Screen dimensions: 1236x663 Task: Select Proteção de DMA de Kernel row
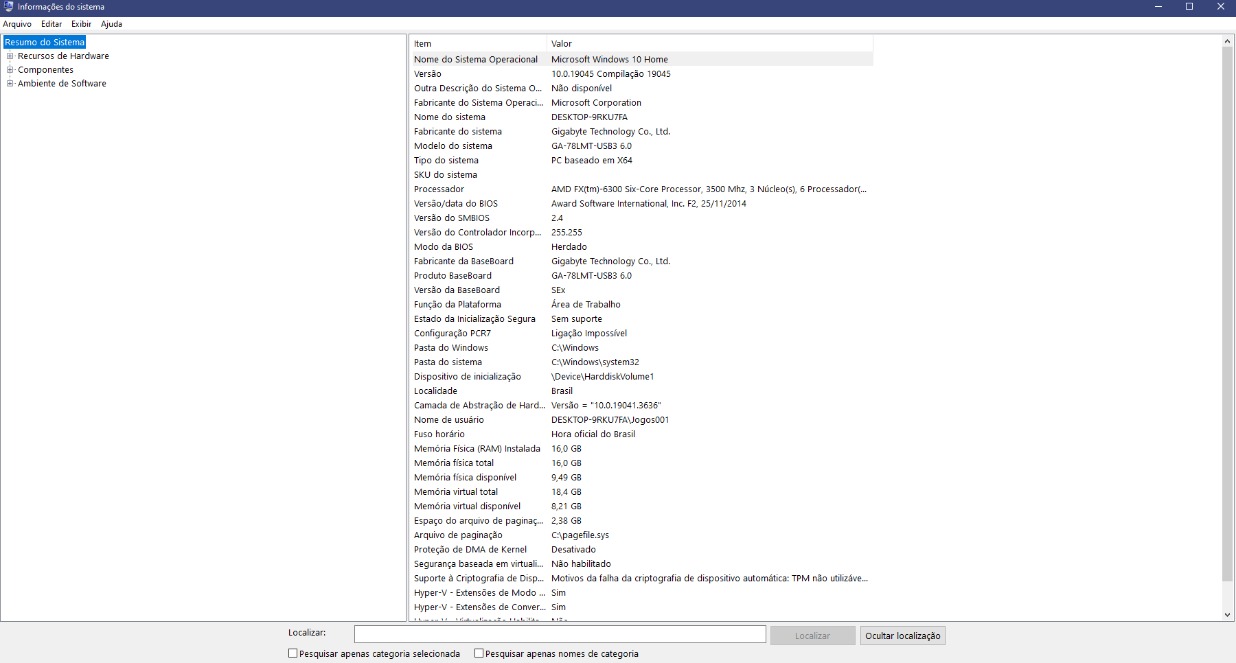click(641, 550)
